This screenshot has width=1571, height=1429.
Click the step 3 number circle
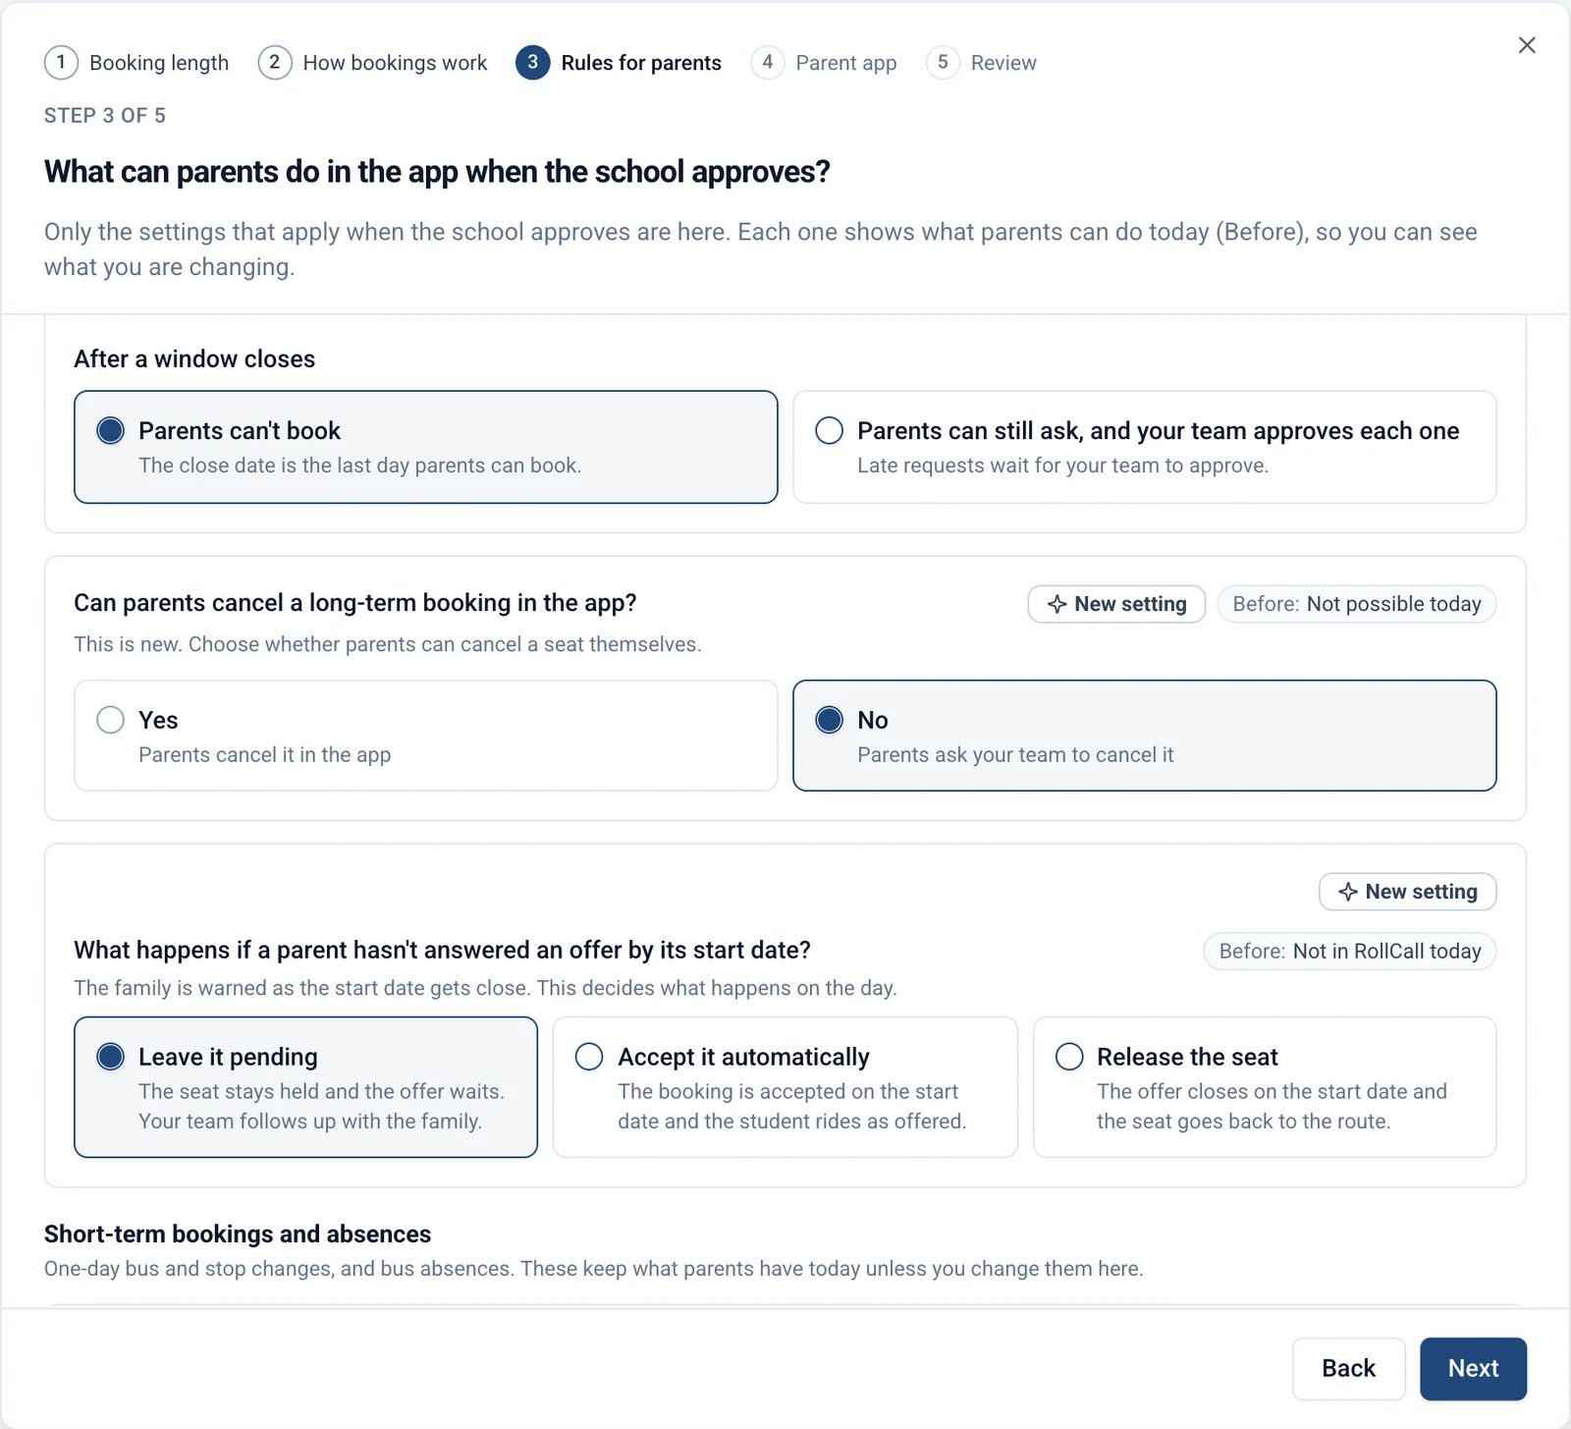[x=532, y=63]
